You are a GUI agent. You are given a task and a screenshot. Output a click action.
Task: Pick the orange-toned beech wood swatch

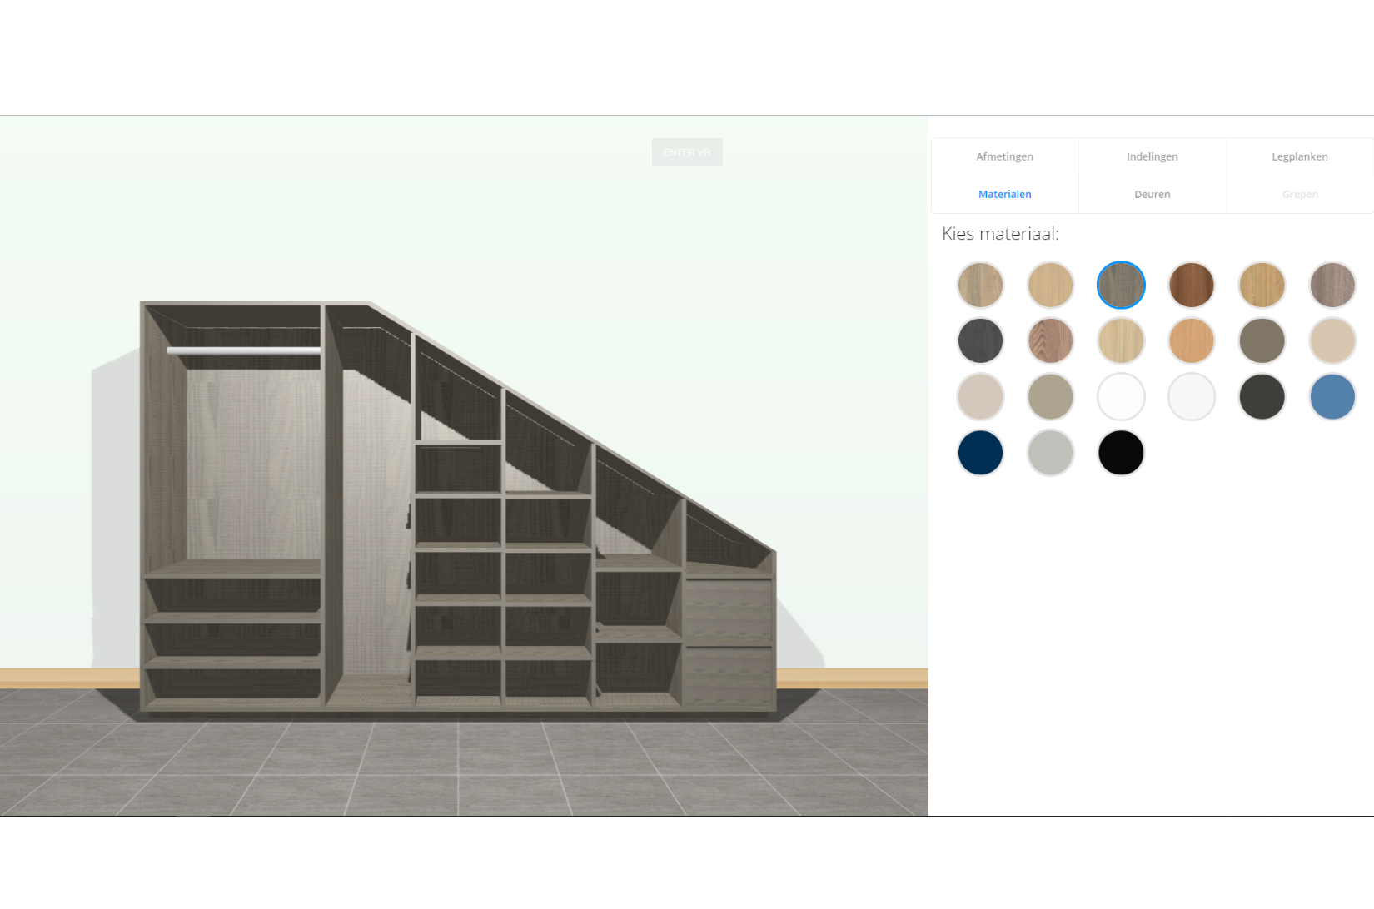tap(1191, 341)
